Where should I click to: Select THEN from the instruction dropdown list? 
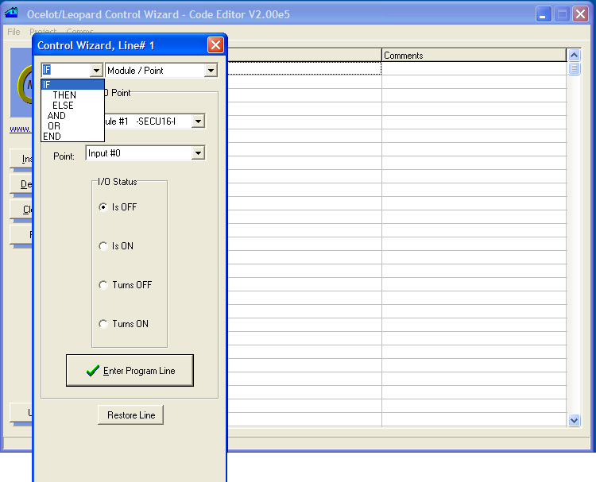[x=72, y=95]
